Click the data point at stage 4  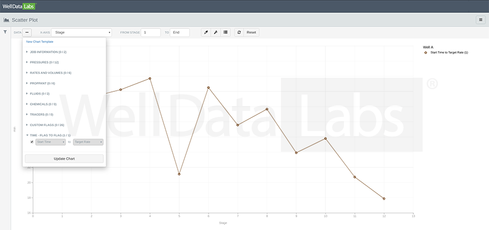[150, 78]
